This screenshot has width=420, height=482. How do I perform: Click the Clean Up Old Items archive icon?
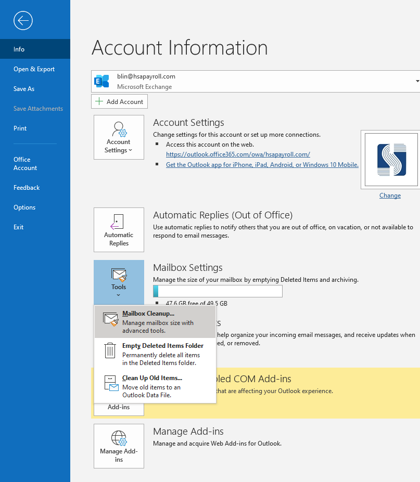pyautogui.click(x=111, y=383)
